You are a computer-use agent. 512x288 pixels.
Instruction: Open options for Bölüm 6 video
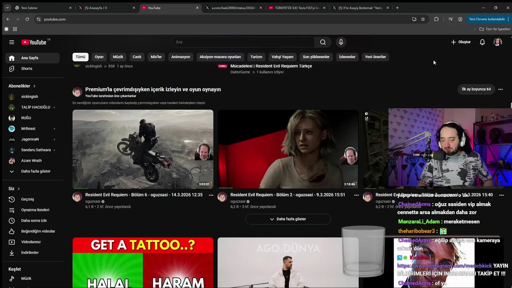211,195
